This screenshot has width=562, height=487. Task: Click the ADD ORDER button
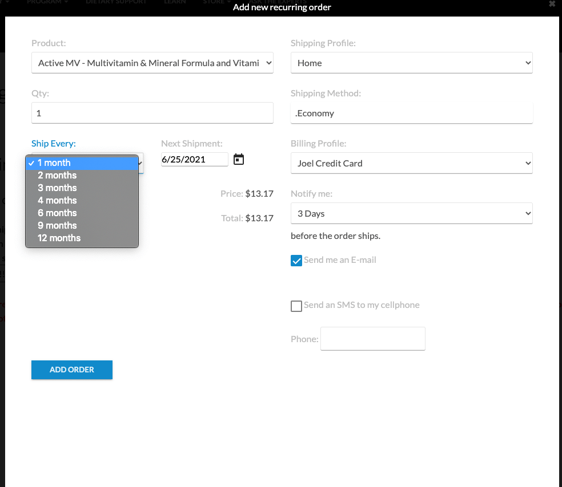coord(72,370)
